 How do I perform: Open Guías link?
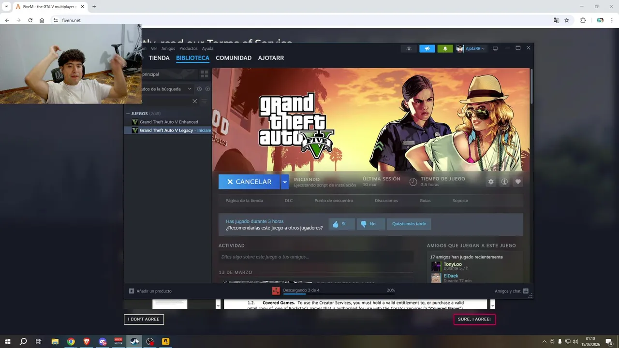click(425, 201)
